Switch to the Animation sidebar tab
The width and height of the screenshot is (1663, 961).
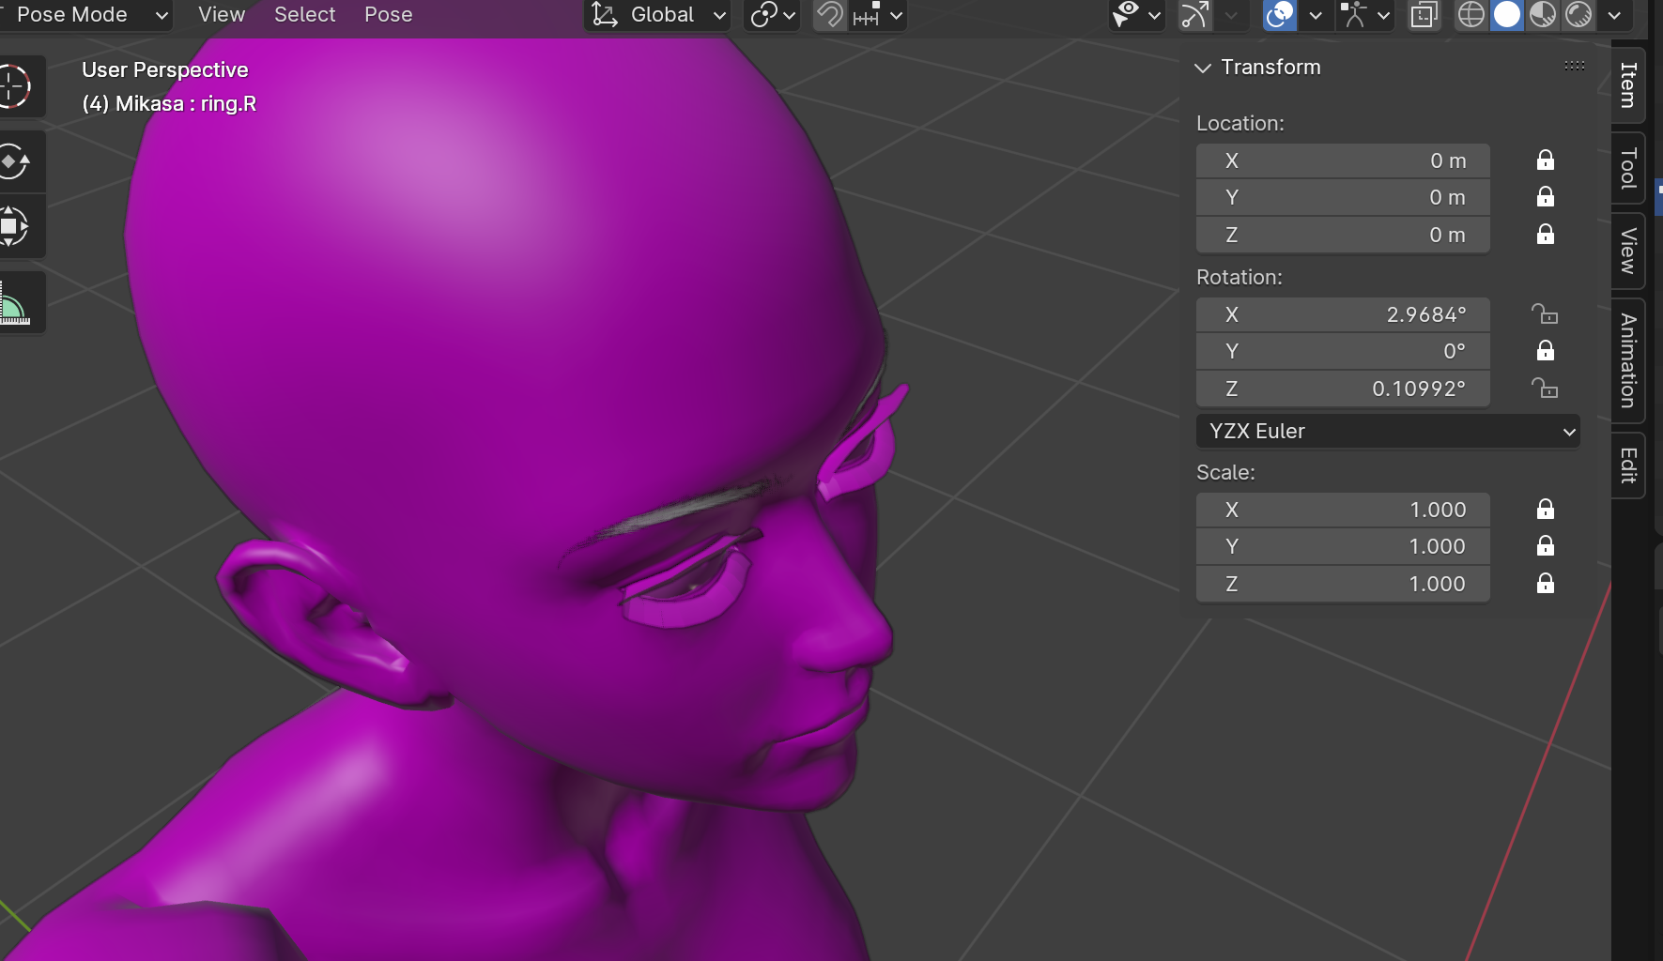(x=1629, y=361)
